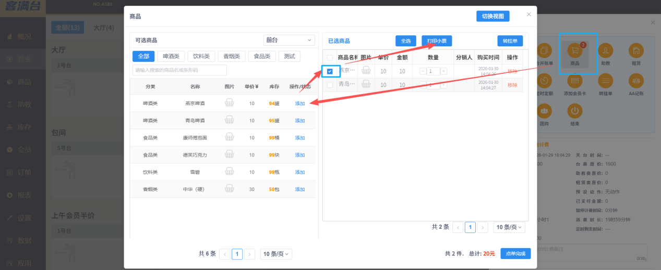Click basket image of 德芙巧克力 row
The width and height of the screenshot is (661, 270).
pos(229,155)
